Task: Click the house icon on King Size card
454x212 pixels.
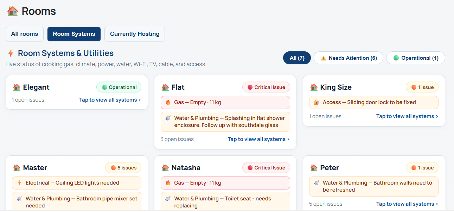Action: [x=314, y=87]
